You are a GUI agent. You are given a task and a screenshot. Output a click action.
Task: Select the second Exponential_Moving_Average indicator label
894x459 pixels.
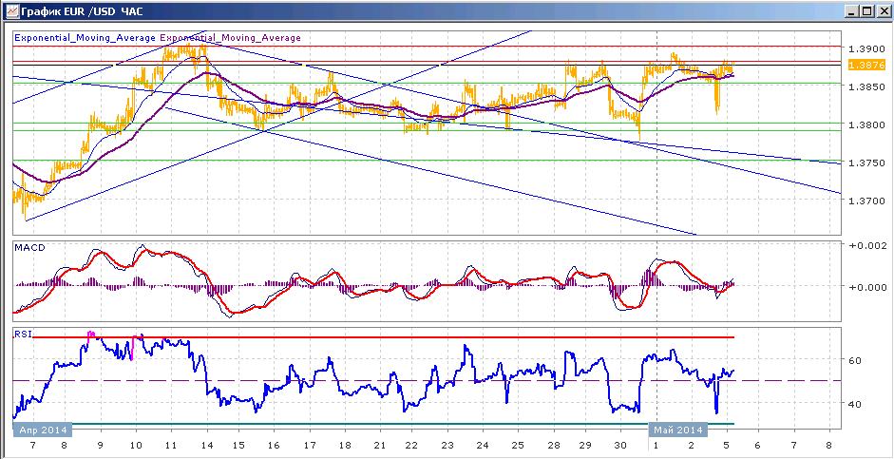pyautogui.click(x=230, y=38)
